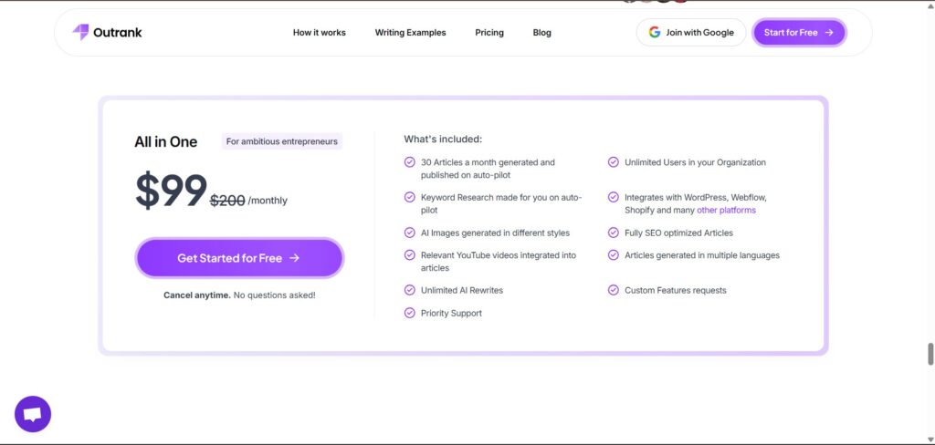Viewport: 935px width, 445px height.
Task: Go to the Pricing nav item
Action: pyautogui.click(x=489, y=33)
